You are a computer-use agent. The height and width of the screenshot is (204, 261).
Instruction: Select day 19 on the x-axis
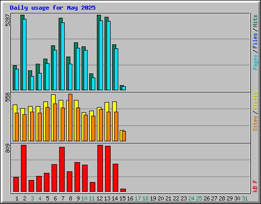tap(153, 198)
